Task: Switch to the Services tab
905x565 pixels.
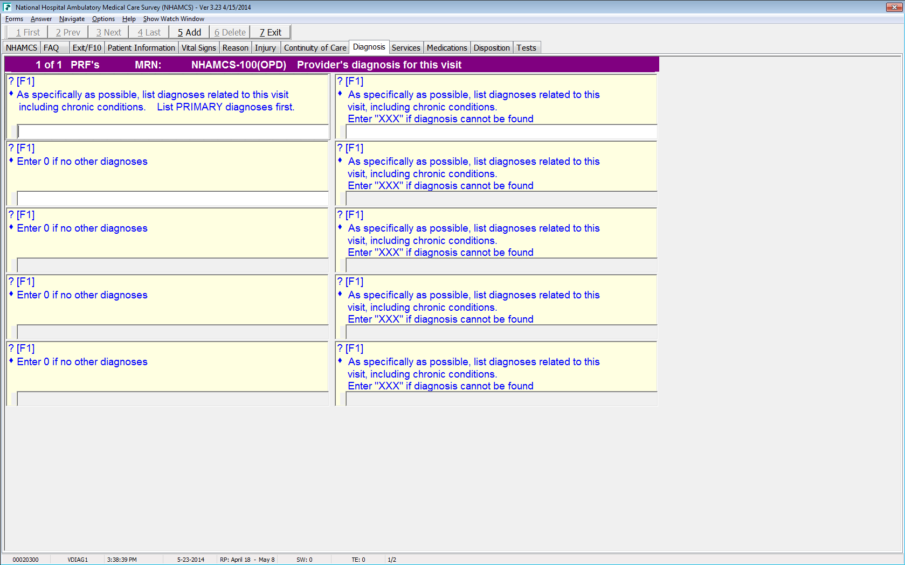Action: click(406, 48)
